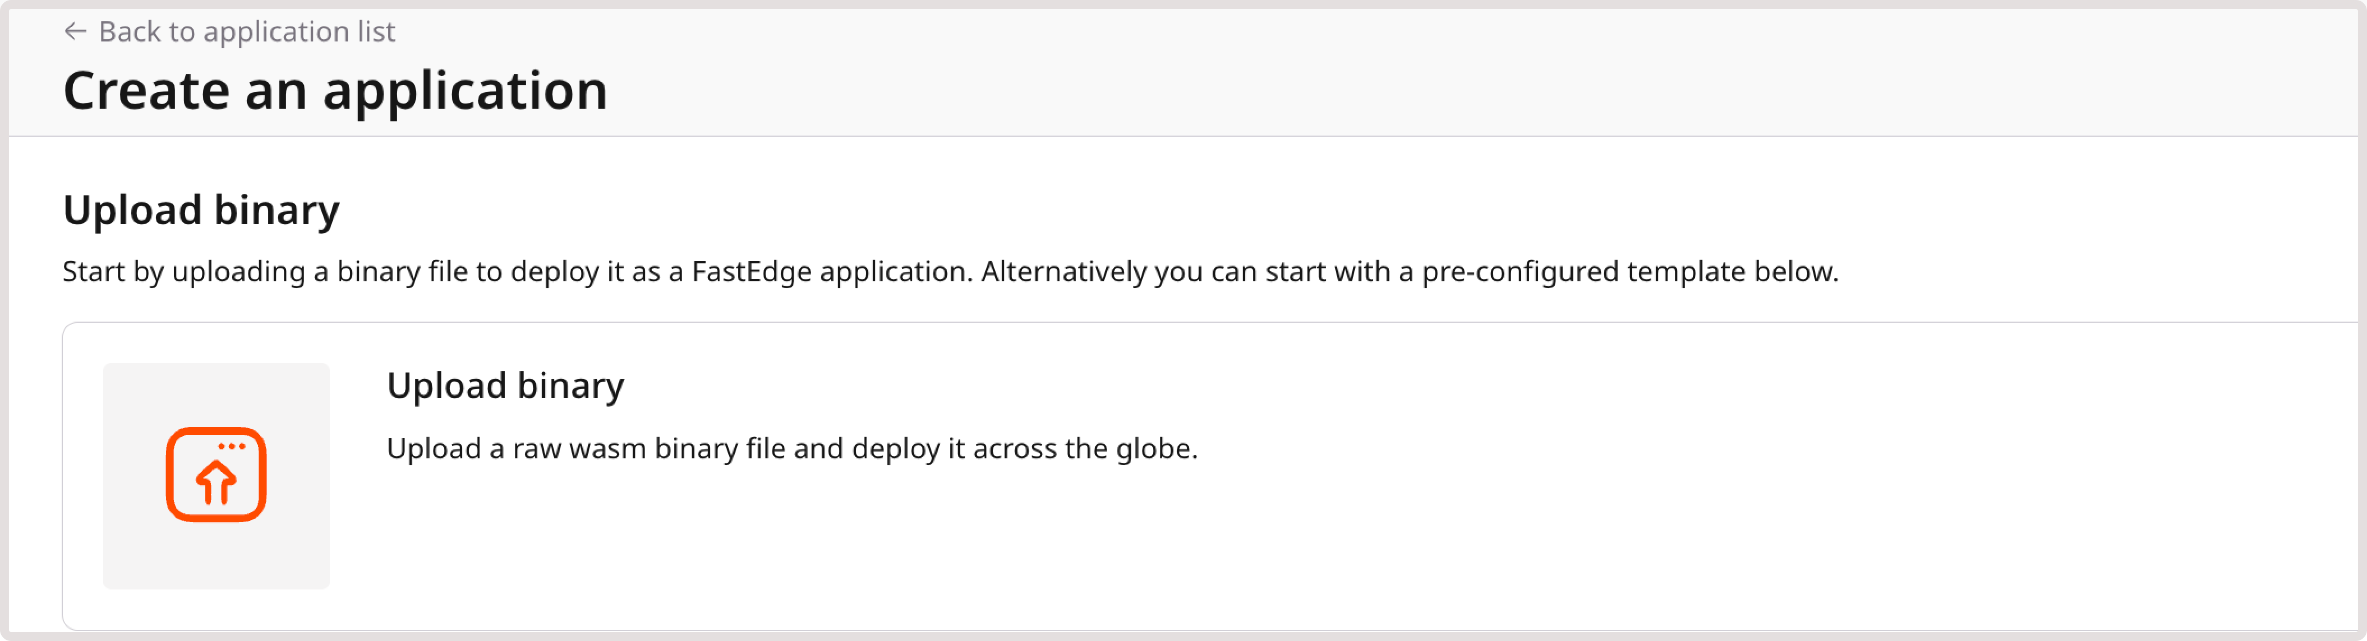
Task: Click the Upload binary section heading
Action: [x=202, y=210]
